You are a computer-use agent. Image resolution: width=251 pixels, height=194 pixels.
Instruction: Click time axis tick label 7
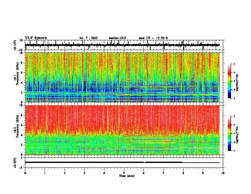pos(164,173)
